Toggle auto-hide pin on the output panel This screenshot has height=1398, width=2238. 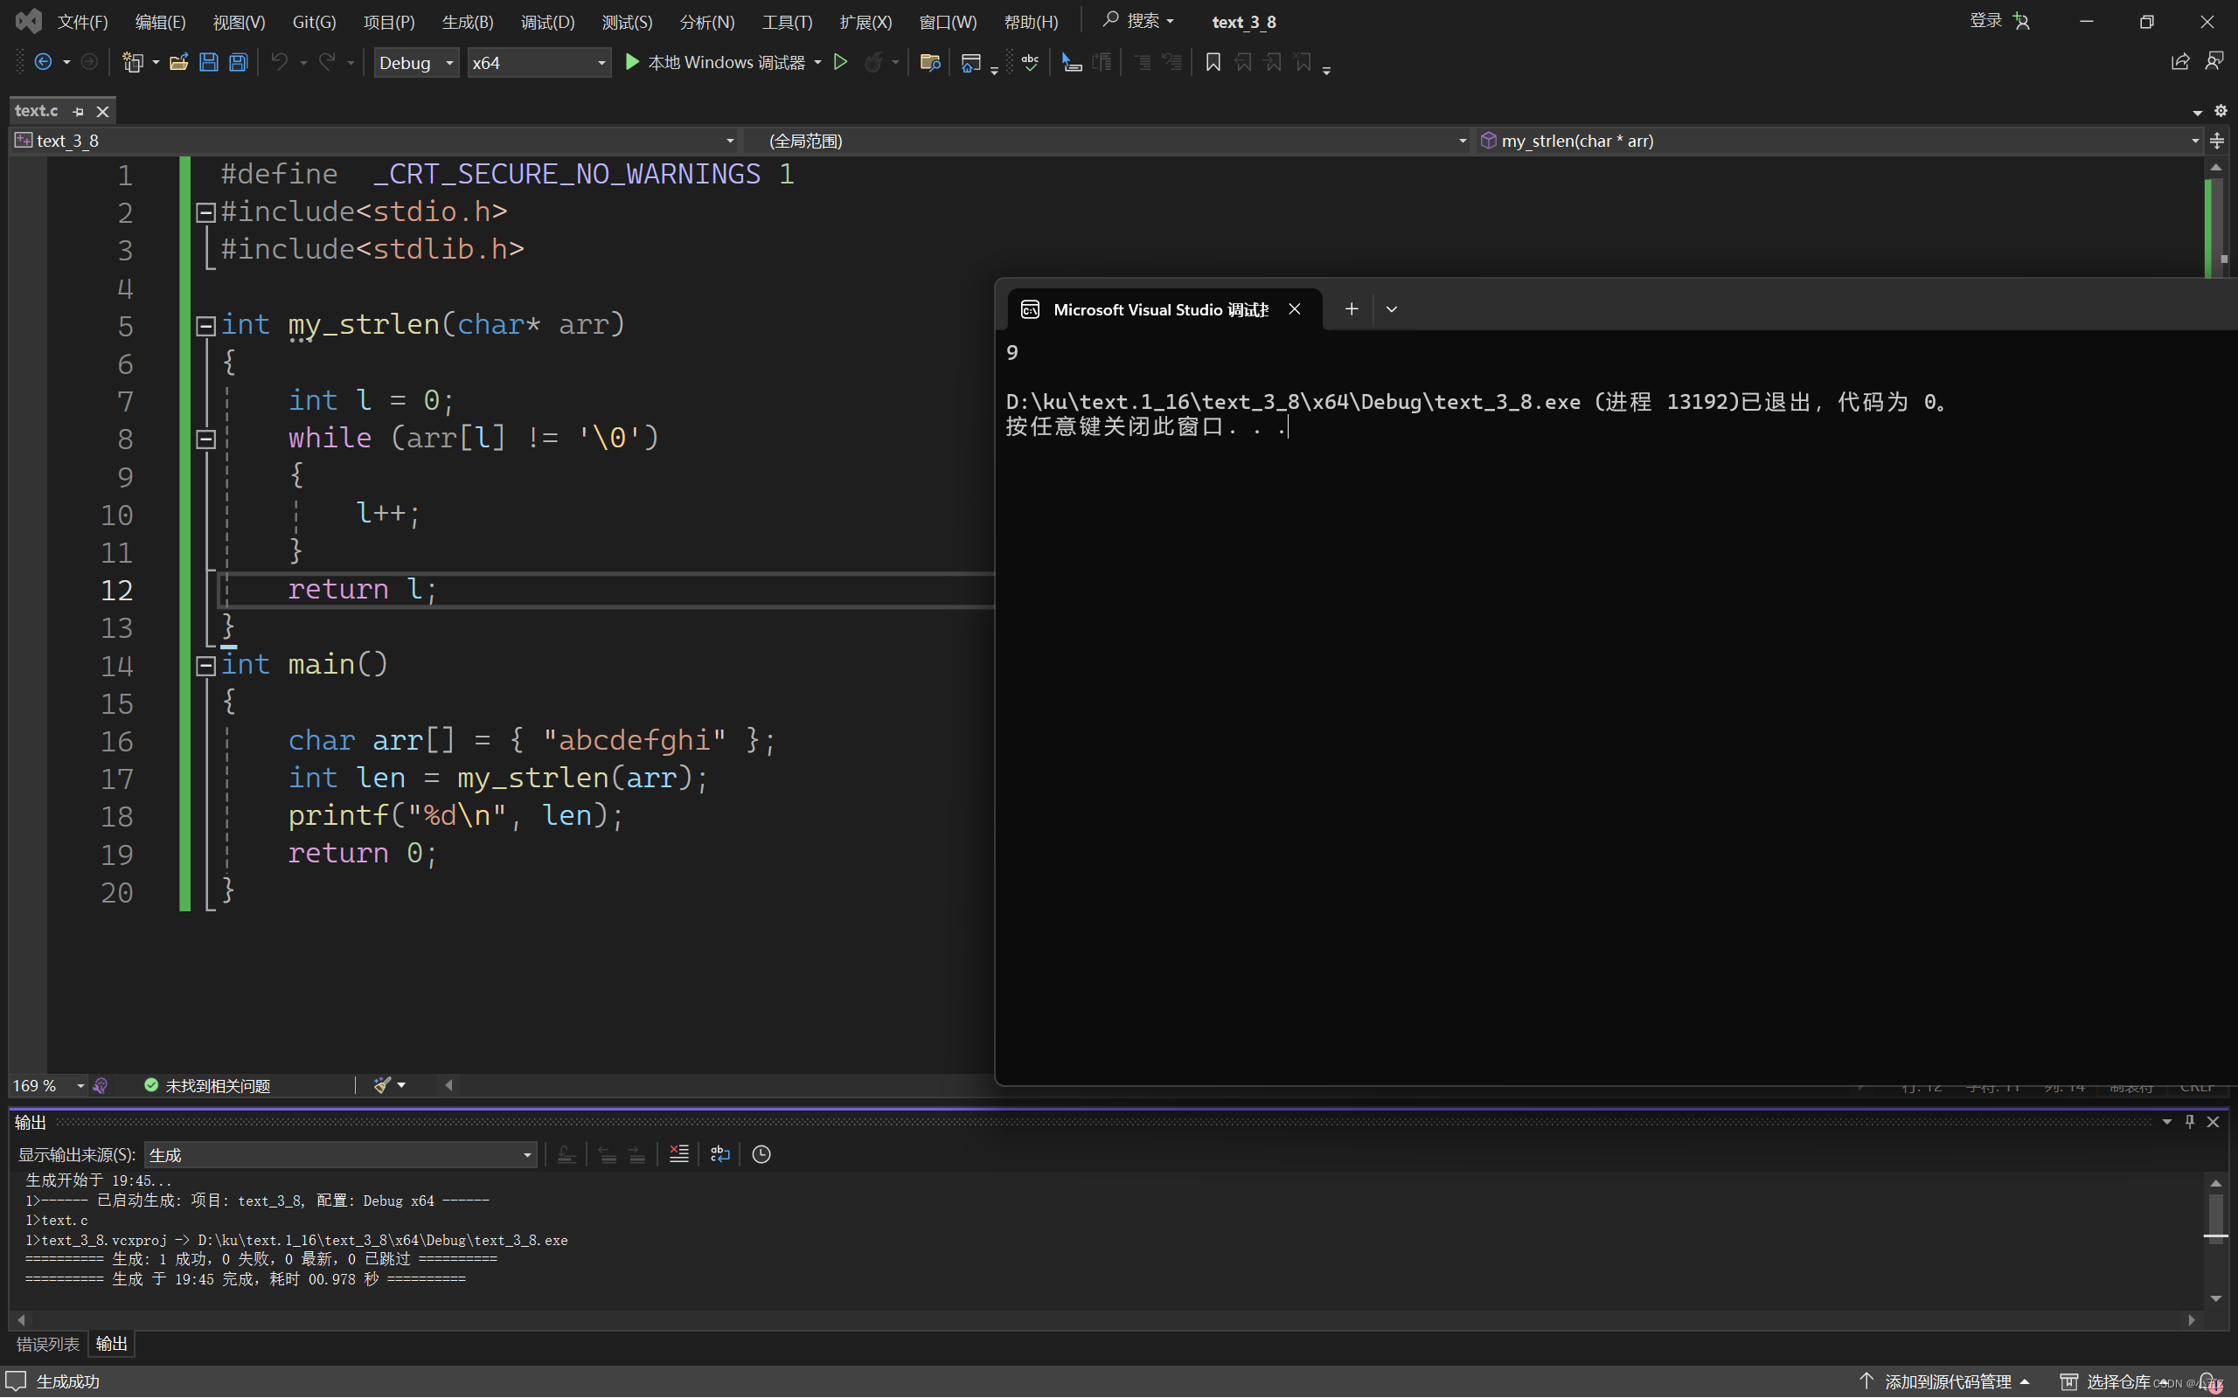(x=2189, y=1122)
